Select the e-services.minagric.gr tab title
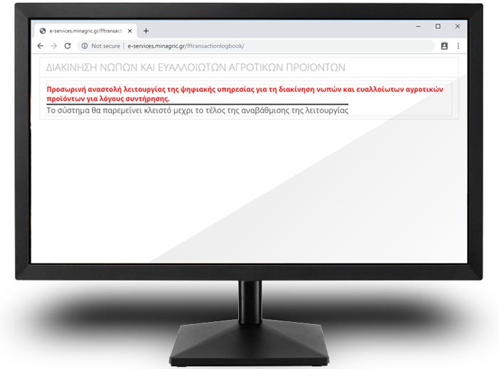 [x=86, y=31]
